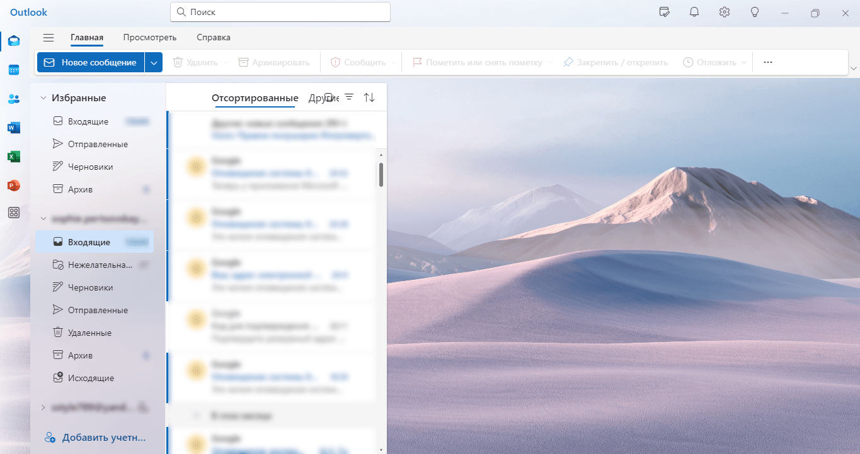Image resolution: width=860 pixels, height=454 pixels.
Task: Launch Excel from the left rail
Action: (14, 157)
